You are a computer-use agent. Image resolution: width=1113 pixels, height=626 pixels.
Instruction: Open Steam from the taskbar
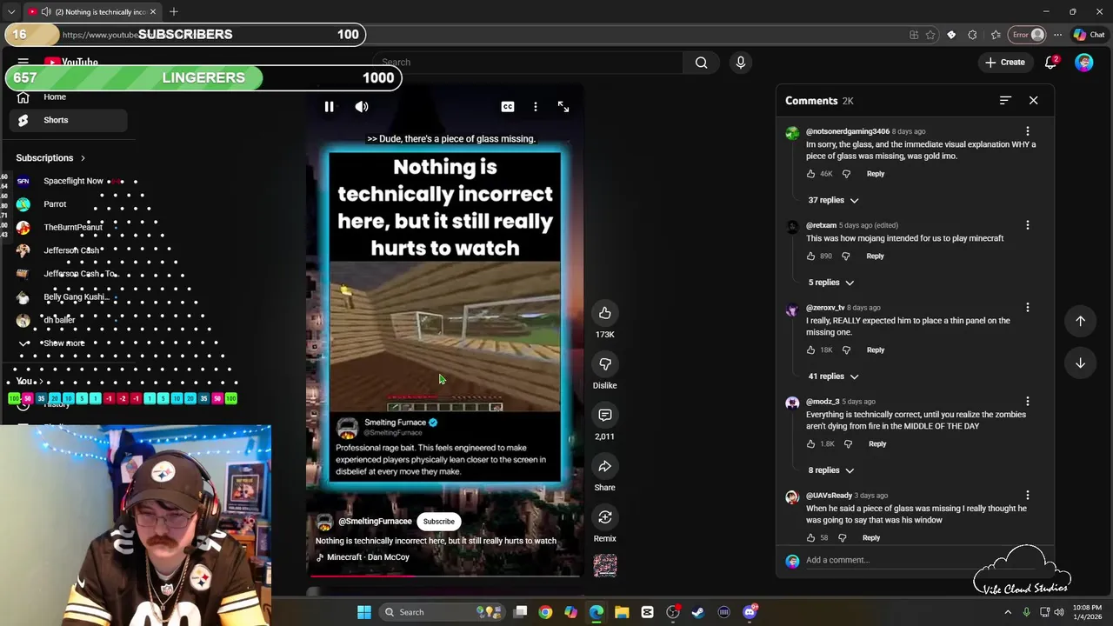pos(698,612)
